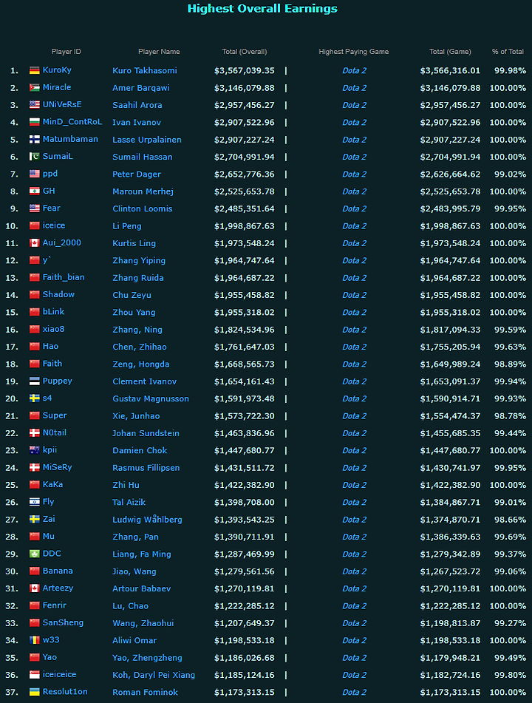Click the Highest Paying Game column header
532x703 pixels.
(x=354, y=52)
